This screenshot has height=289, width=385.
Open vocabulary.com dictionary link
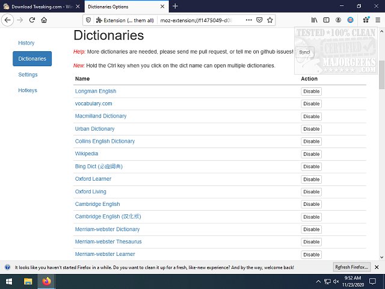(94, 104)
